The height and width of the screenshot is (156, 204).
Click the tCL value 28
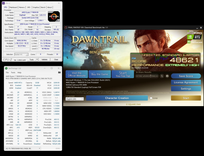pos(18,92)
